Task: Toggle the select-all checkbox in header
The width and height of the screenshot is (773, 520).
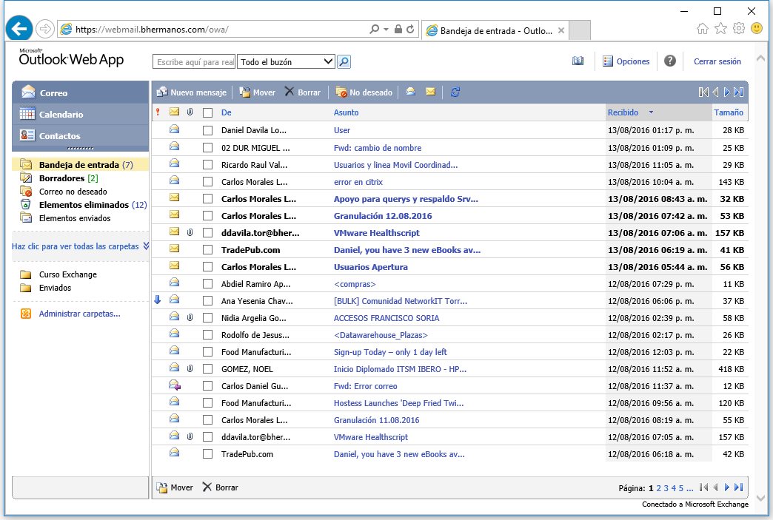Action: pyautogui.click(x=207, y=112)
